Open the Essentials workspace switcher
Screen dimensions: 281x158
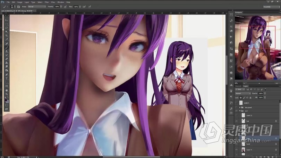point(271,7)
